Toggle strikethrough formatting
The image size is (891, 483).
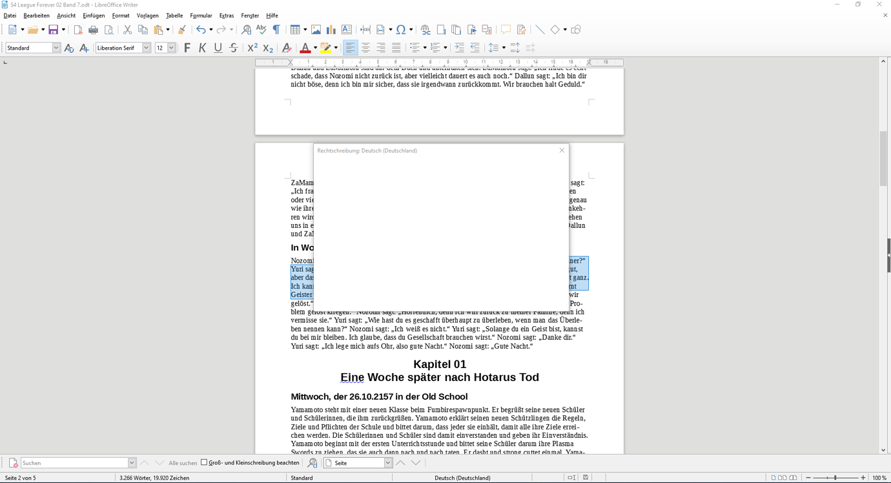point(234,48)
